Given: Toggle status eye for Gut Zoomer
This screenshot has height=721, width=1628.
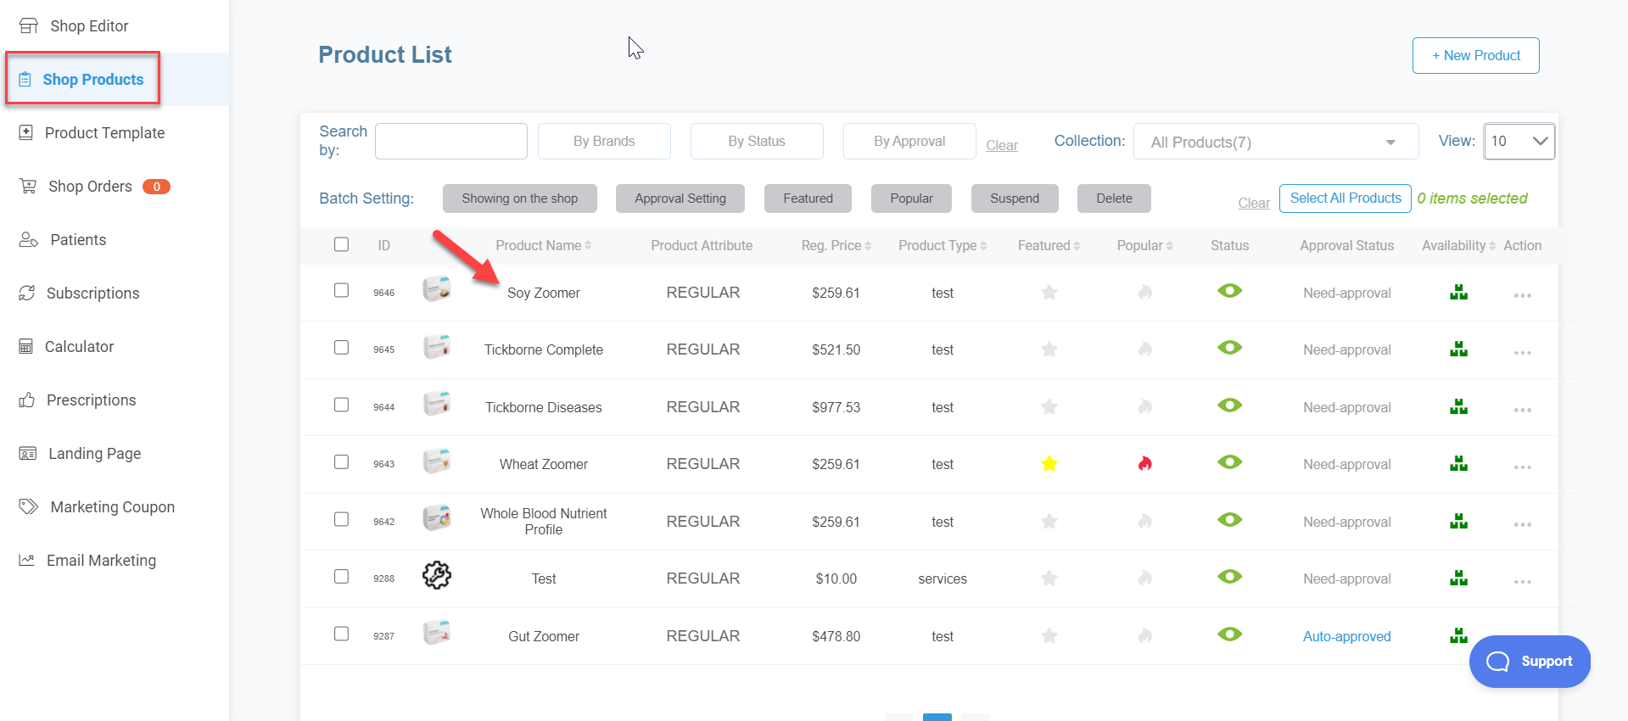Looking at the screenshot, I should 1229,634.
